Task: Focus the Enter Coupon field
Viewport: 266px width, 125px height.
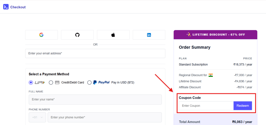Action: 206,106
